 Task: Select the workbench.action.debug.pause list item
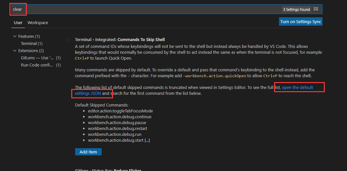[x=117, y=122]
